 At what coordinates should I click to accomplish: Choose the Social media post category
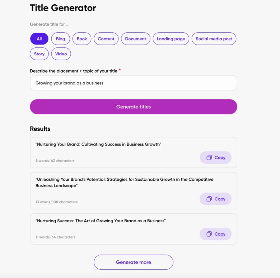[x=214, y=39]
